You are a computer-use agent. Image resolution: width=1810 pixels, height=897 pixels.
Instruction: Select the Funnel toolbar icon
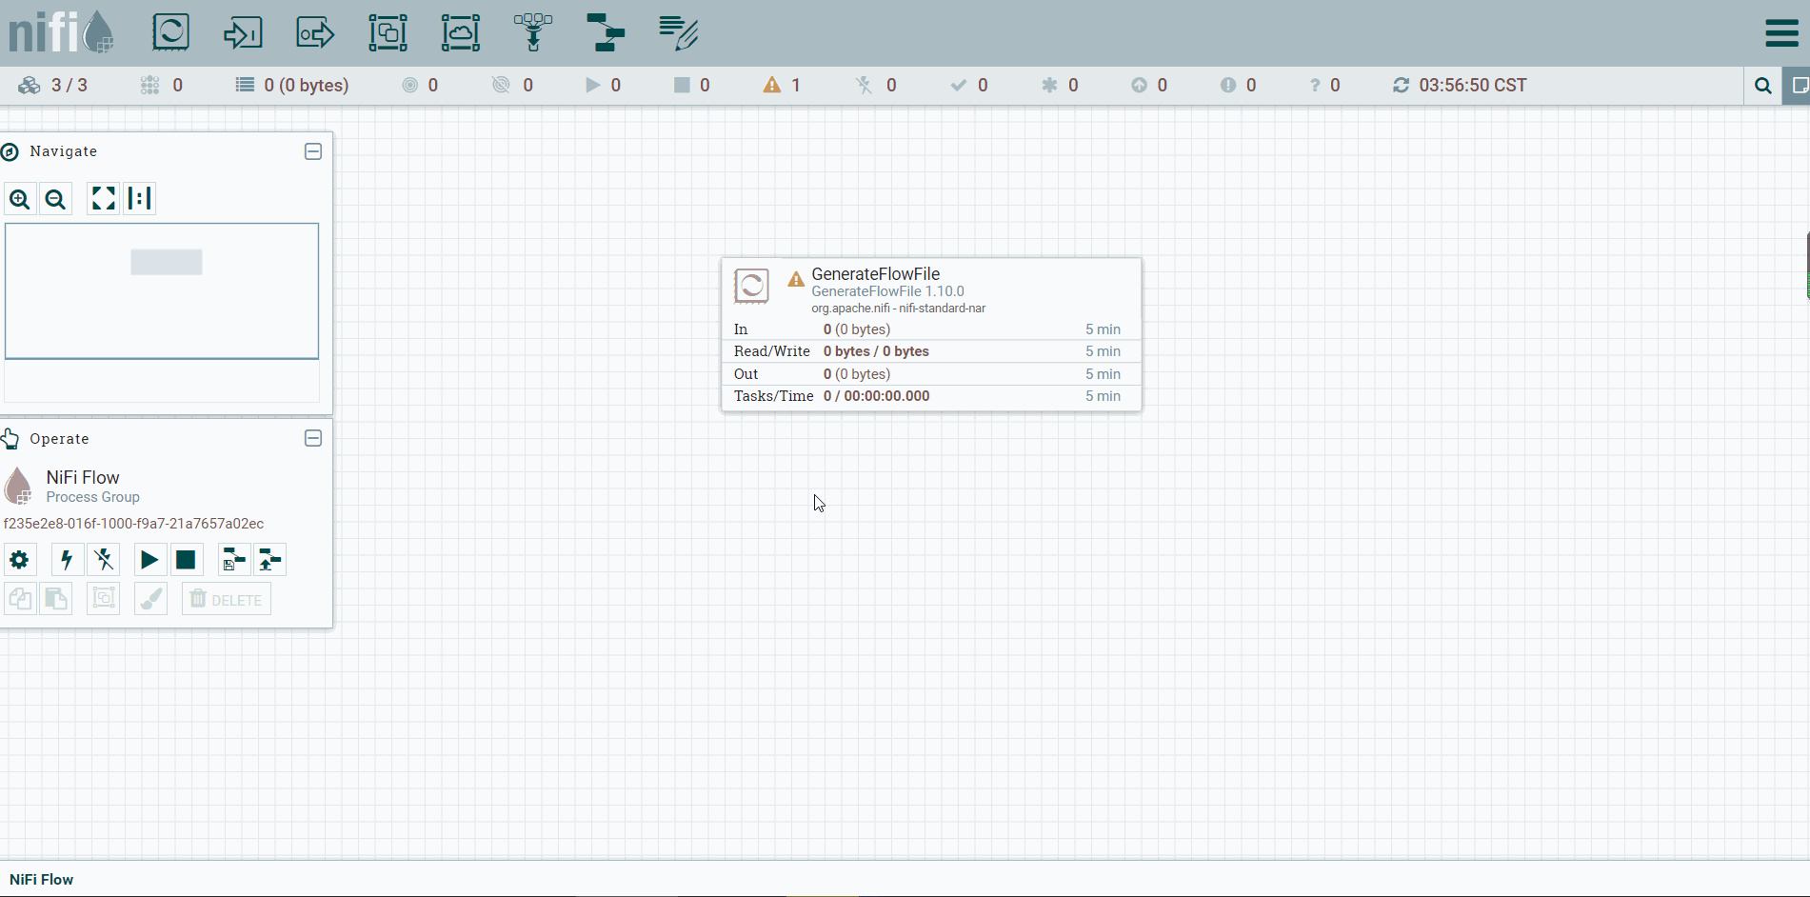(x=533, y=32)
